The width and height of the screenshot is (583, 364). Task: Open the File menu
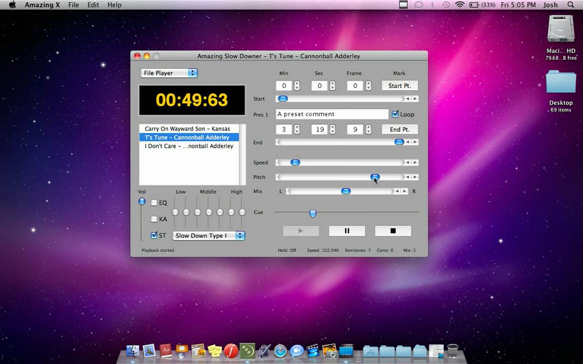pyautogui.click(x=73, y=5)
